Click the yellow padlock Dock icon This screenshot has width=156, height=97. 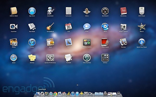tap(81, 93)
